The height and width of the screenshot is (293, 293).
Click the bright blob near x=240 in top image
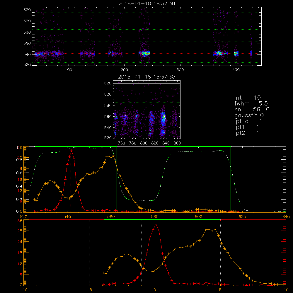tap(145, 54)
